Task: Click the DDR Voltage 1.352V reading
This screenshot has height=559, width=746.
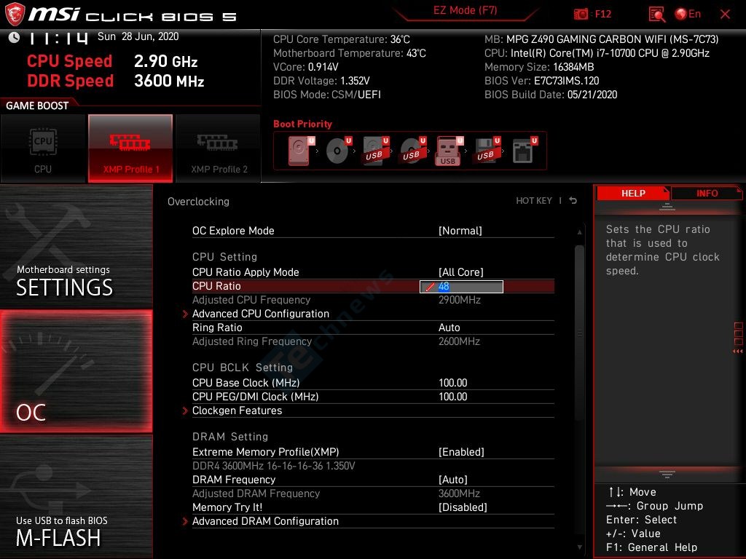Action: 321,81
